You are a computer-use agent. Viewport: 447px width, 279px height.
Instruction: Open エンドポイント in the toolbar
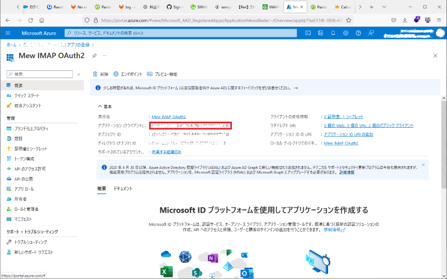pyautogui.click(x=127, y=74)
